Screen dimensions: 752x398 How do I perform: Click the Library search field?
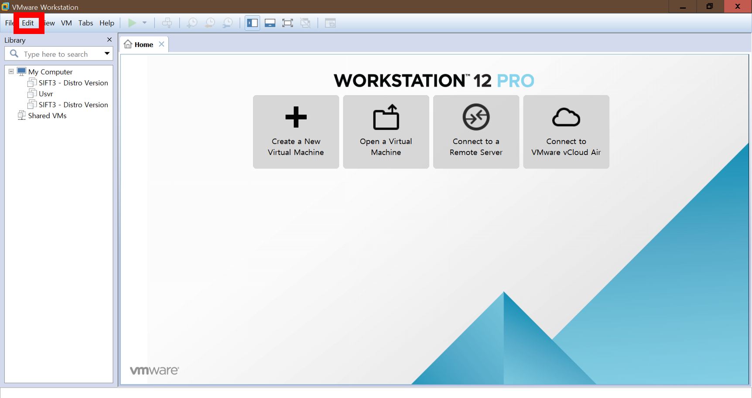[59, 54]
